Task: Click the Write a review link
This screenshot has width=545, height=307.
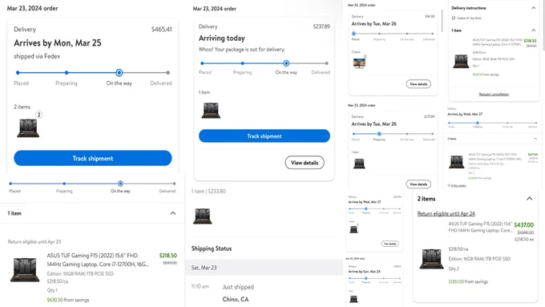Action: click(x=458, y=186)
